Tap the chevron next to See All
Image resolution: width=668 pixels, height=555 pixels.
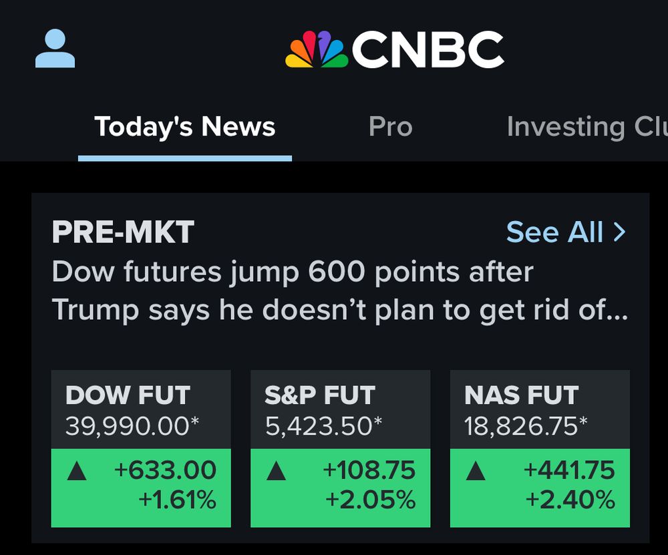tap(619, 232)
